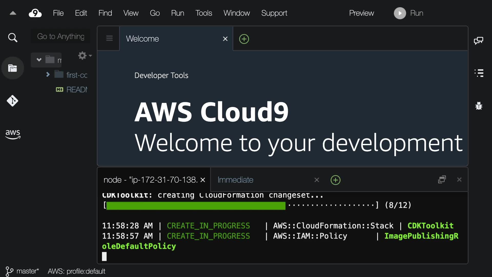Expand the first-cc folder

pyautogui.click(x=48, y=75)
